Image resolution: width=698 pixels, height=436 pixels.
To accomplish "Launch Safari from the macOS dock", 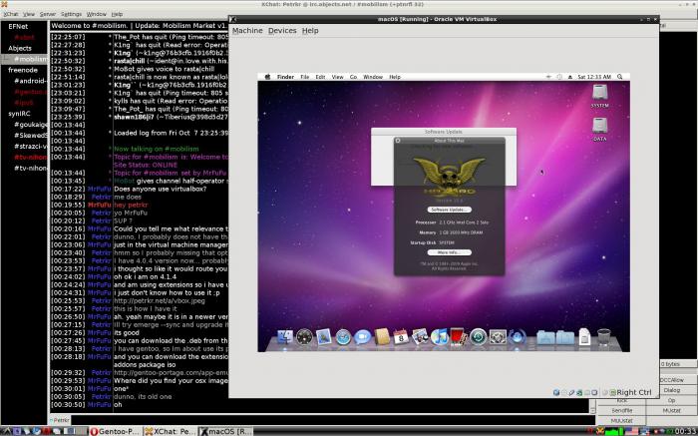I will click(343, 337).
